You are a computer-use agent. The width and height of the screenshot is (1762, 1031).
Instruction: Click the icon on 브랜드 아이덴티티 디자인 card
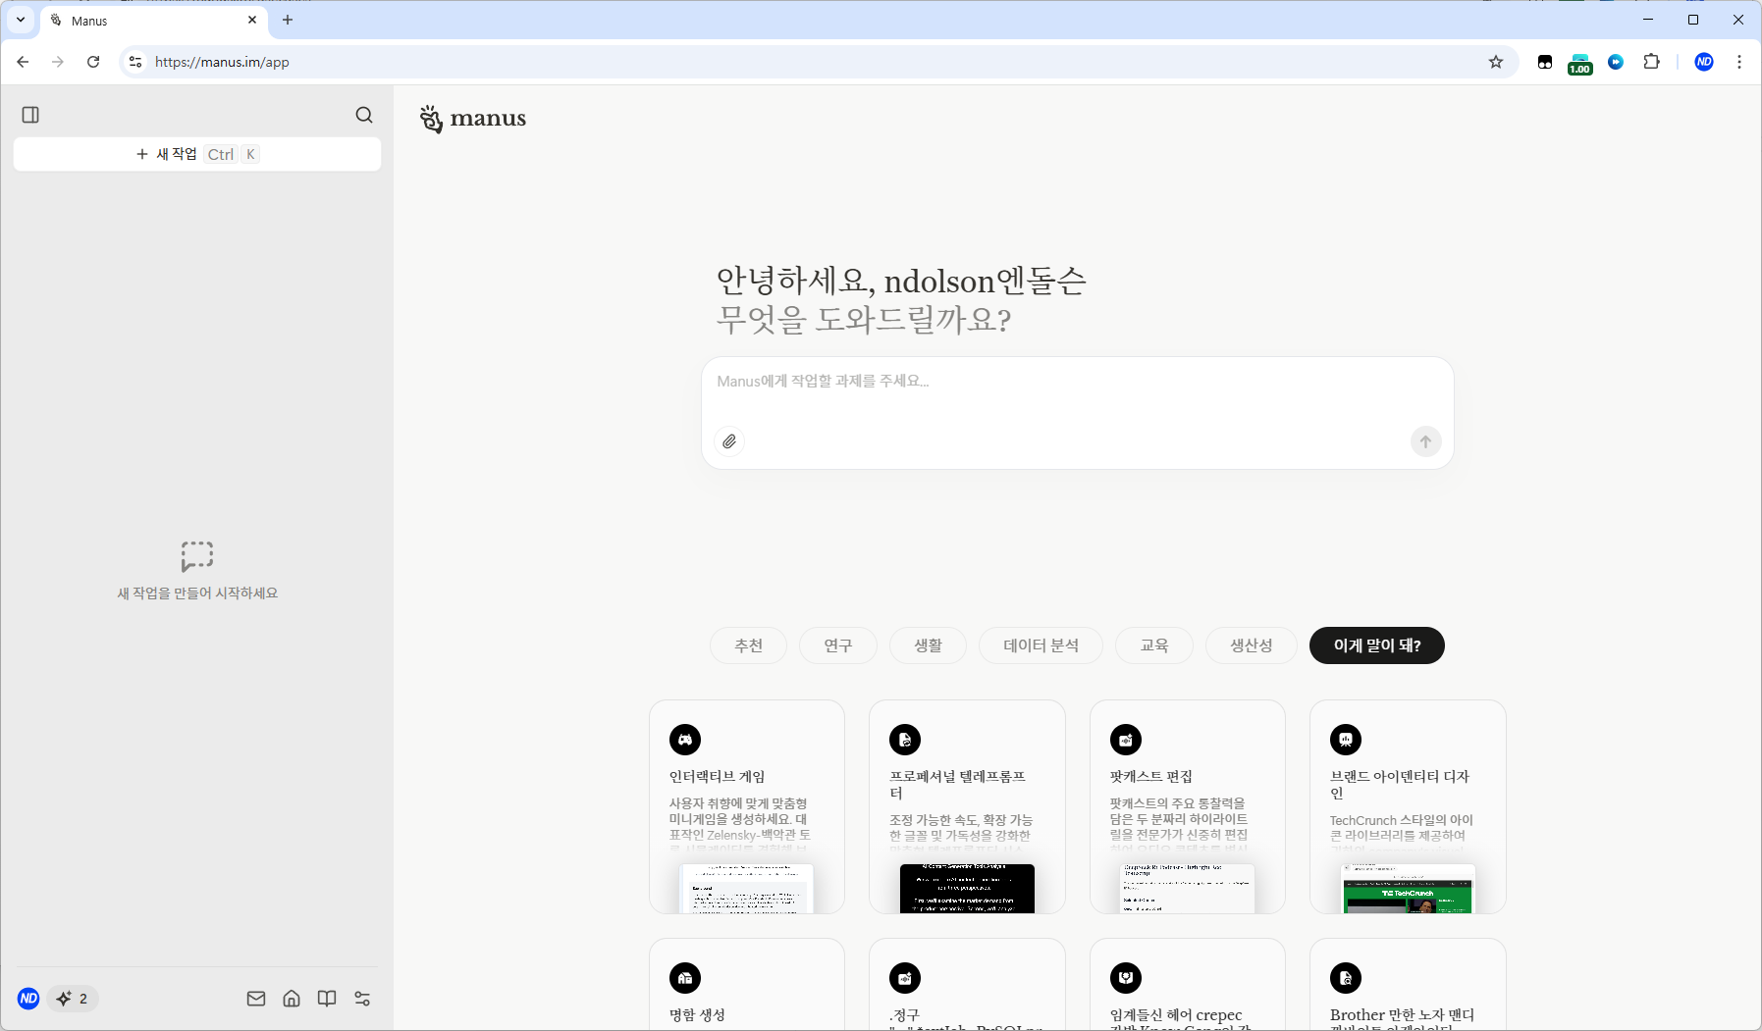1346,740
